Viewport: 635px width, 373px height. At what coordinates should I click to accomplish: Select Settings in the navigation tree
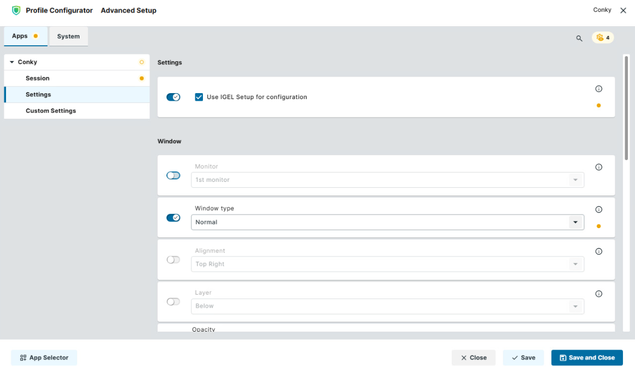[x=76, y=95]
